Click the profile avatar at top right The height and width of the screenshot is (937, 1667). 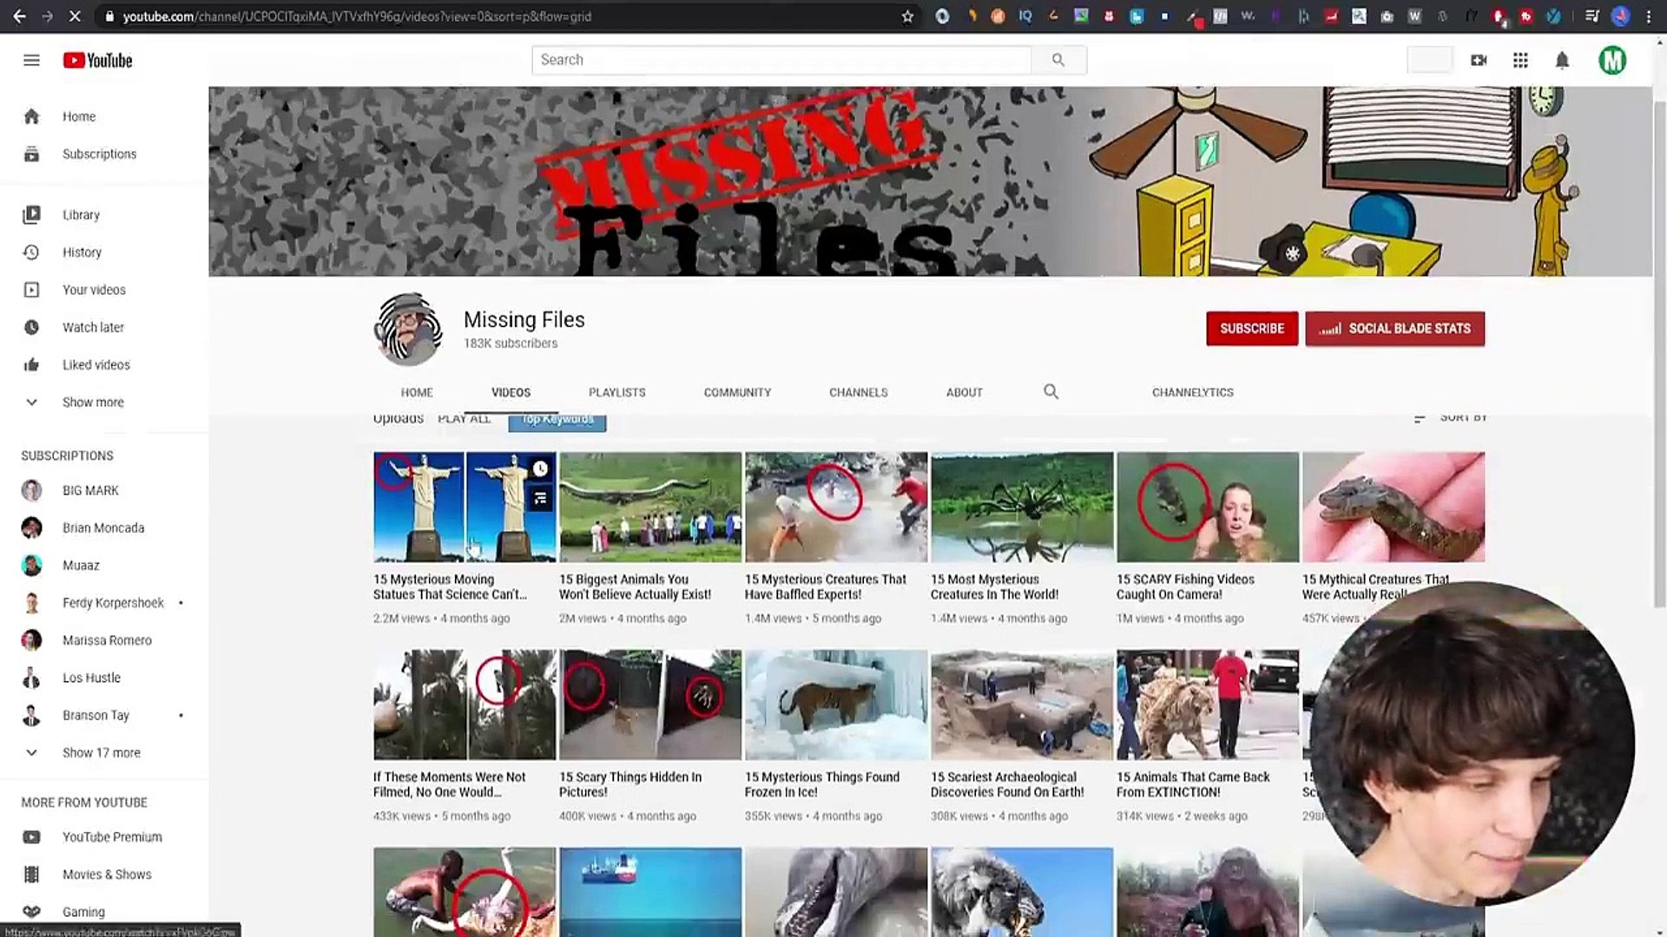tap(1612, 60)
